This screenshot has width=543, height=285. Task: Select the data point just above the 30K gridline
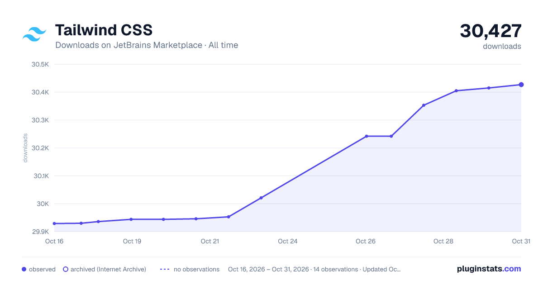[261, 198]
